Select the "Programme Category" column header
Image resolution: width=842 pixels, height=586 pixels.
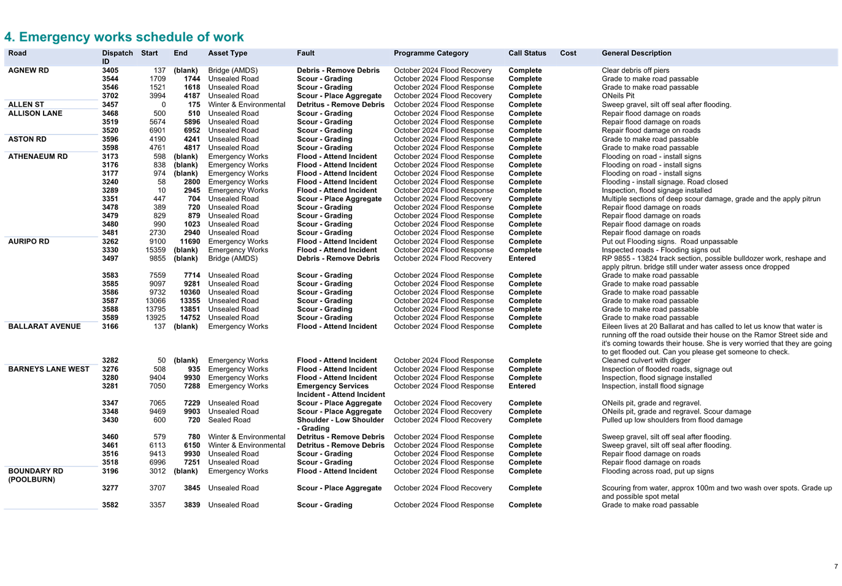click(x=431, y=53)
